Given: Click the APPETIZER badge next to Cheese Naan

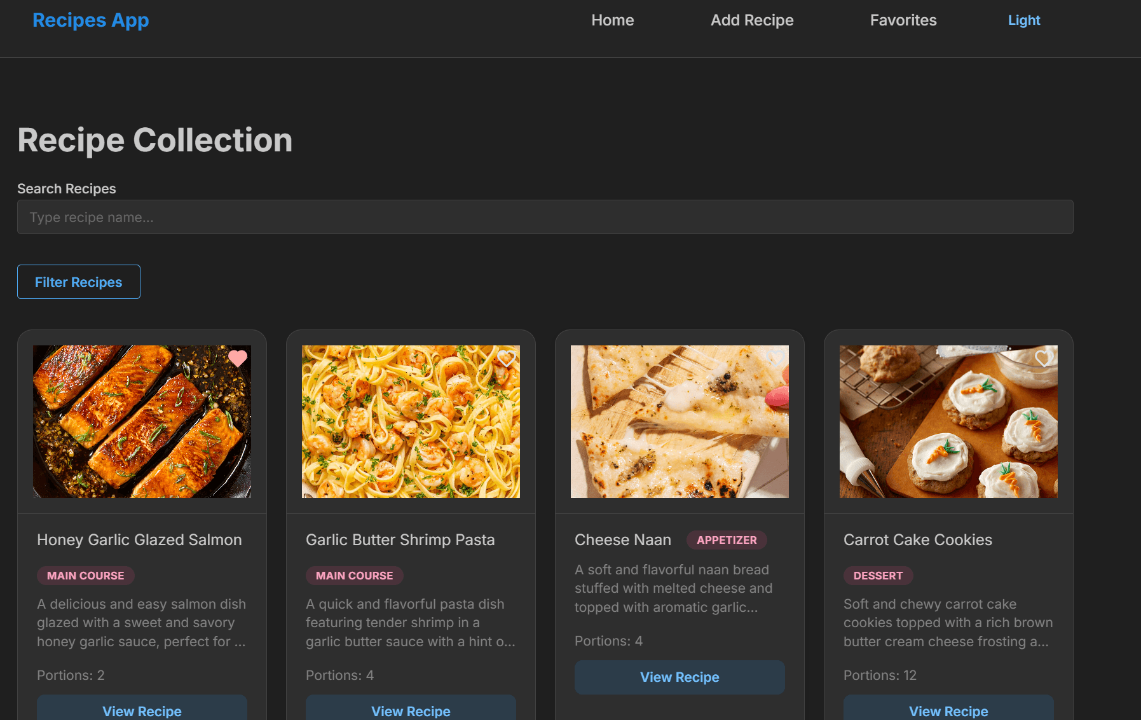Looking at the screenshot, I should pyautogui.click(x=727, y=539).
